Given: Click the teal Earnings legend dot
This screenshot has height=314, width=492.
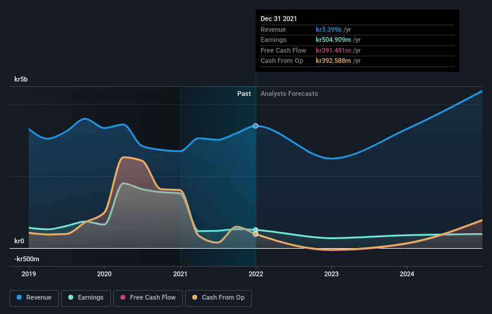Looking at the screenshot, I should click(x=71, y=297).
